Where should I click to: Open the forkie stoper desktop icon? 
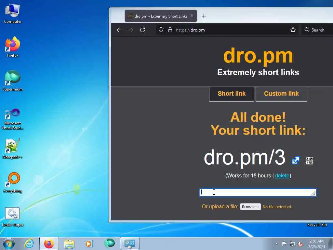click(x=13, y=216)
